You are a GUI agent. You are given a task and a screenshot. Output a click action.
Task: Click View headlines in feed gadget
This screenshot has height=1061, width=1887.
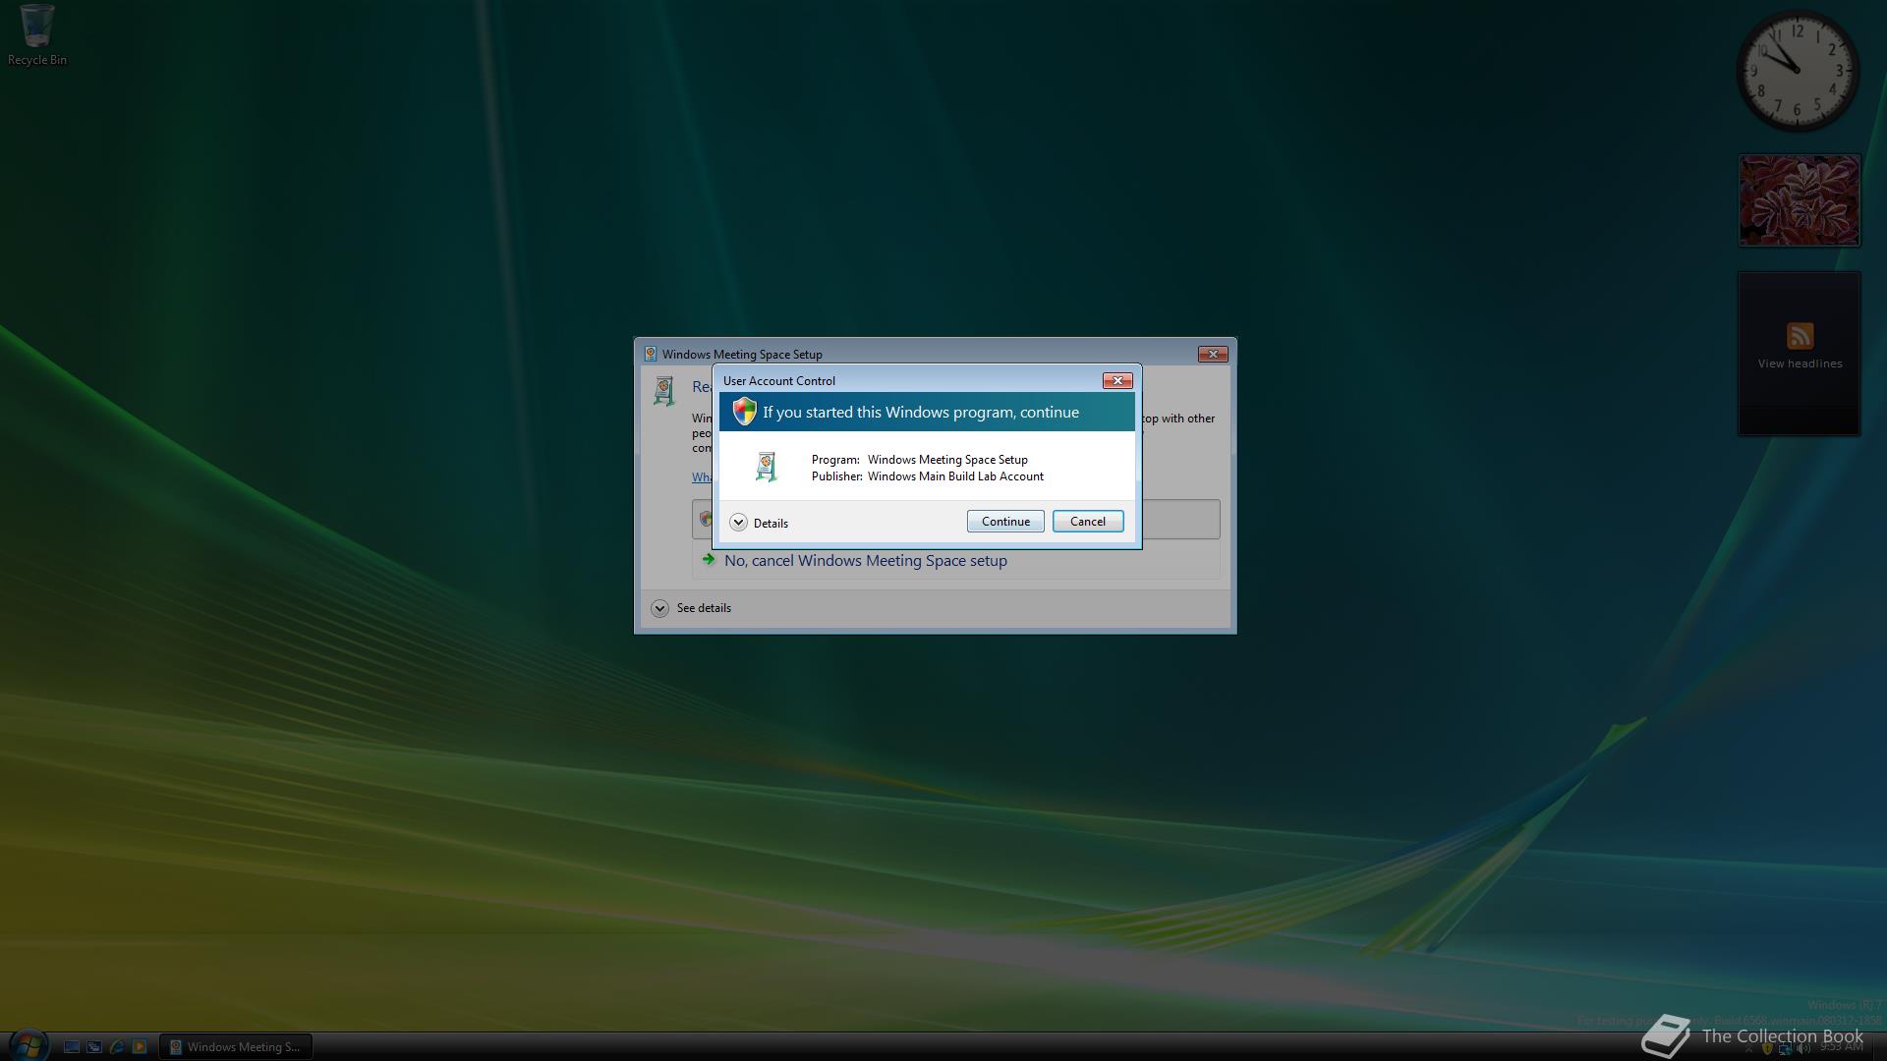(x=1800, y=363)
